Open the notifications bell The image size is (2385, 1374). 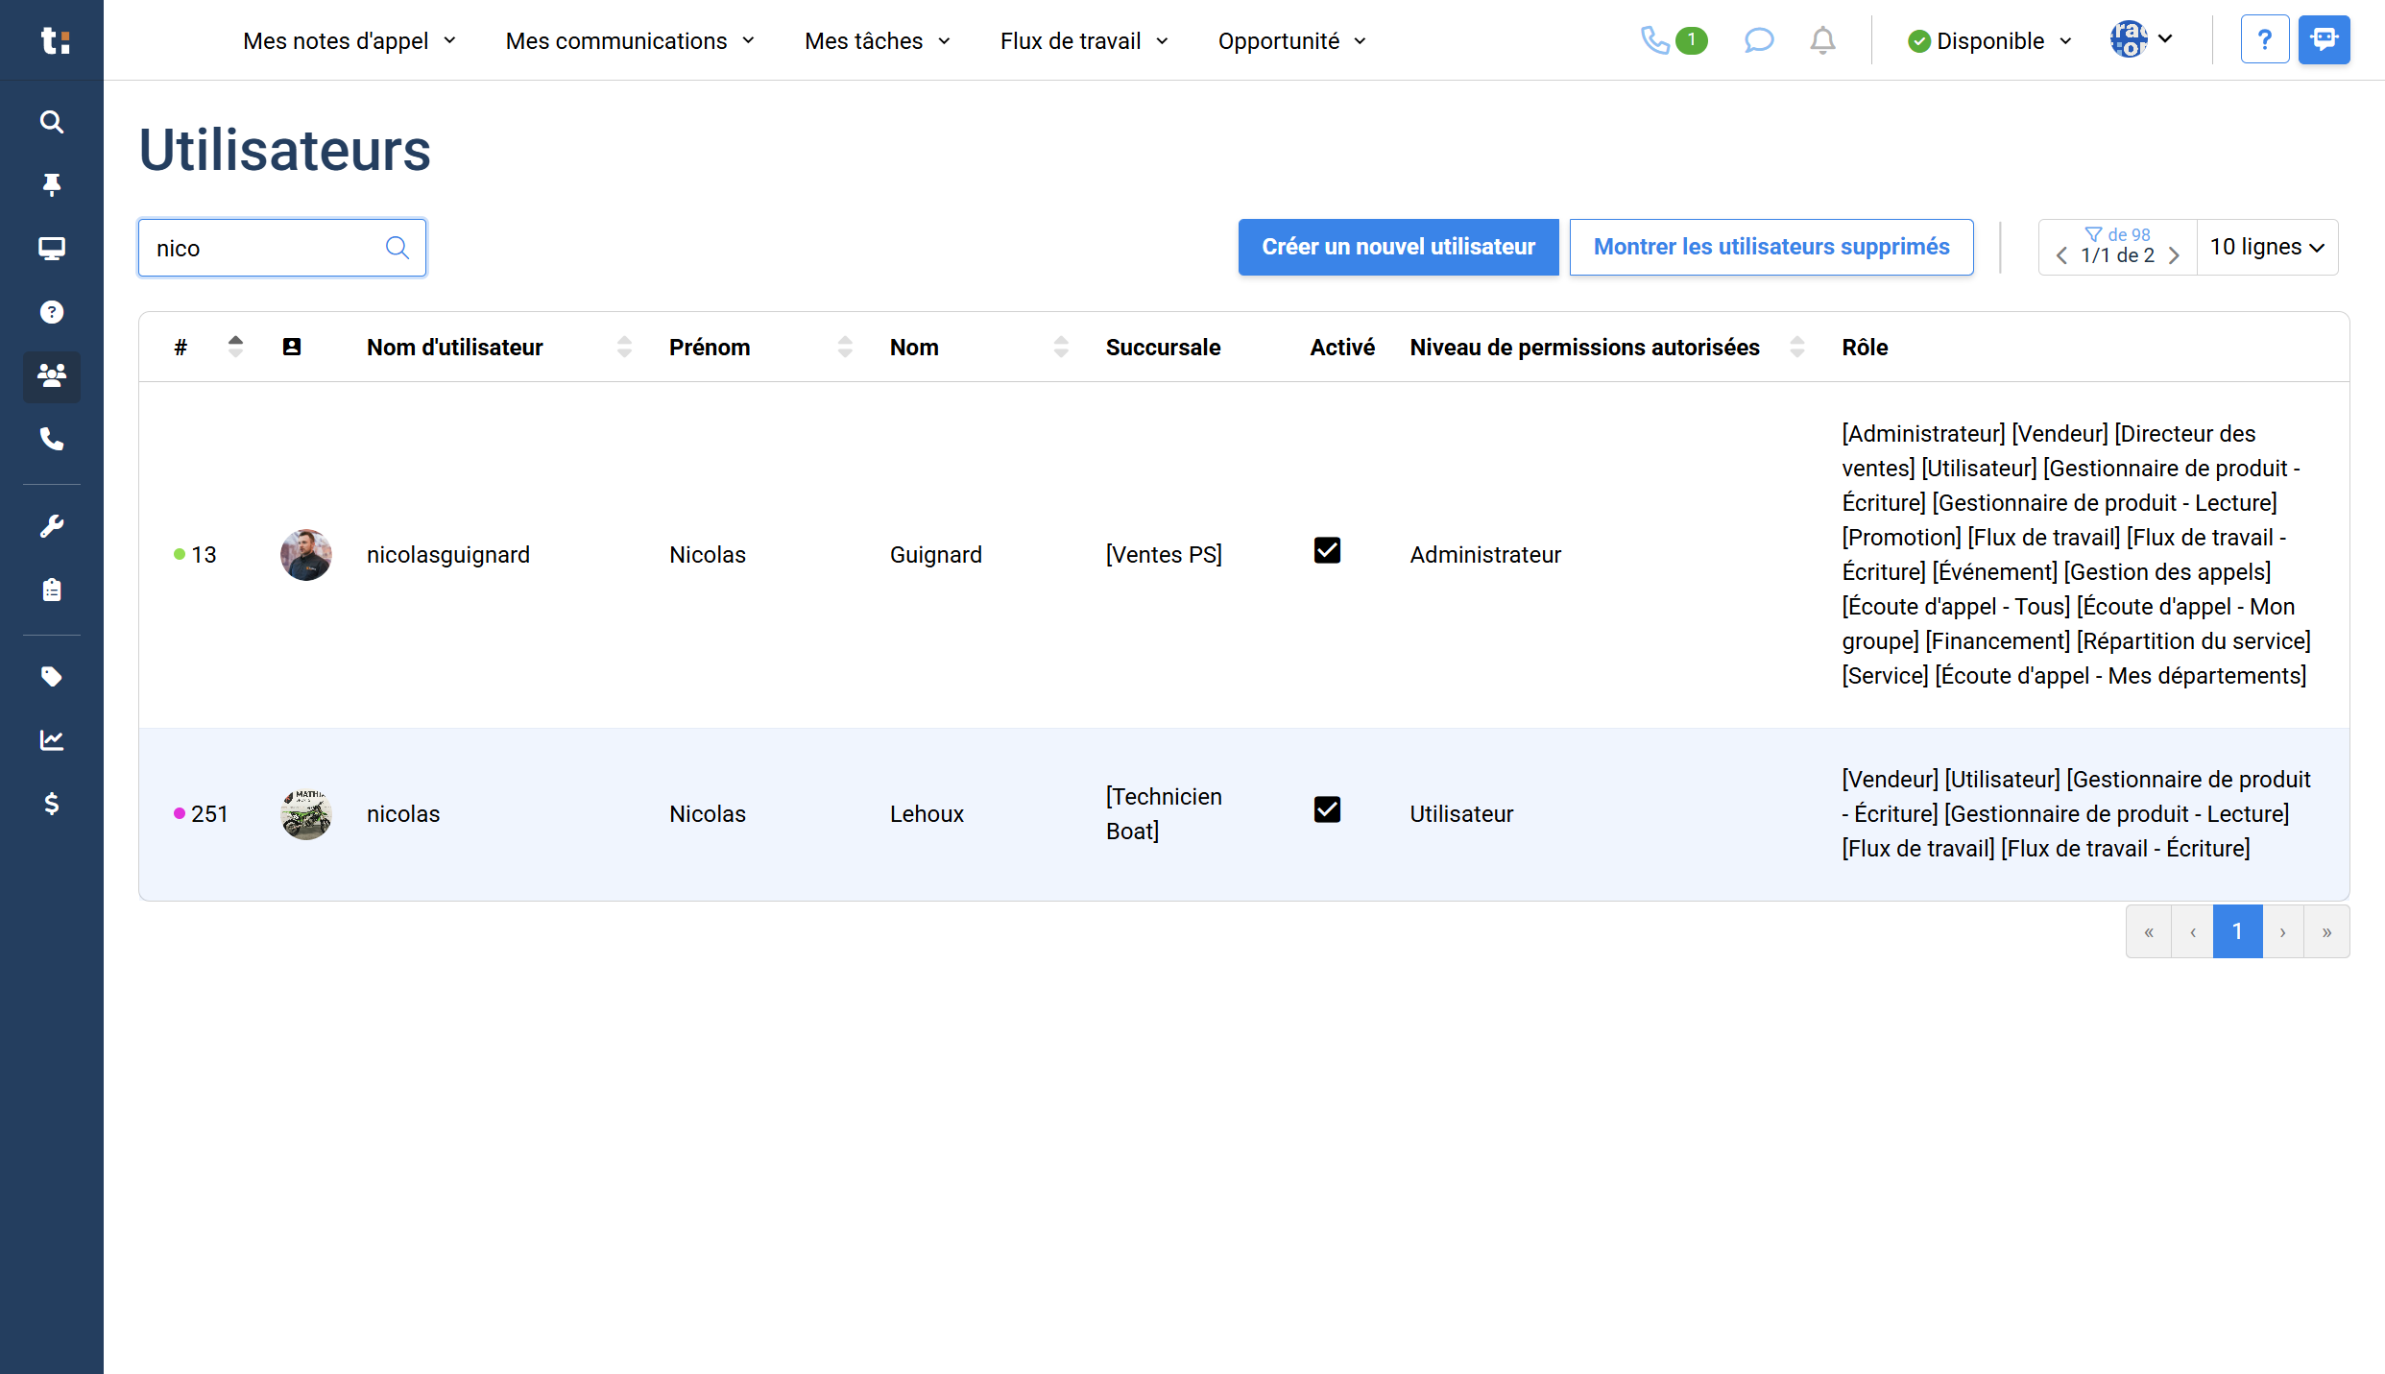click(x=1822, y=40)
